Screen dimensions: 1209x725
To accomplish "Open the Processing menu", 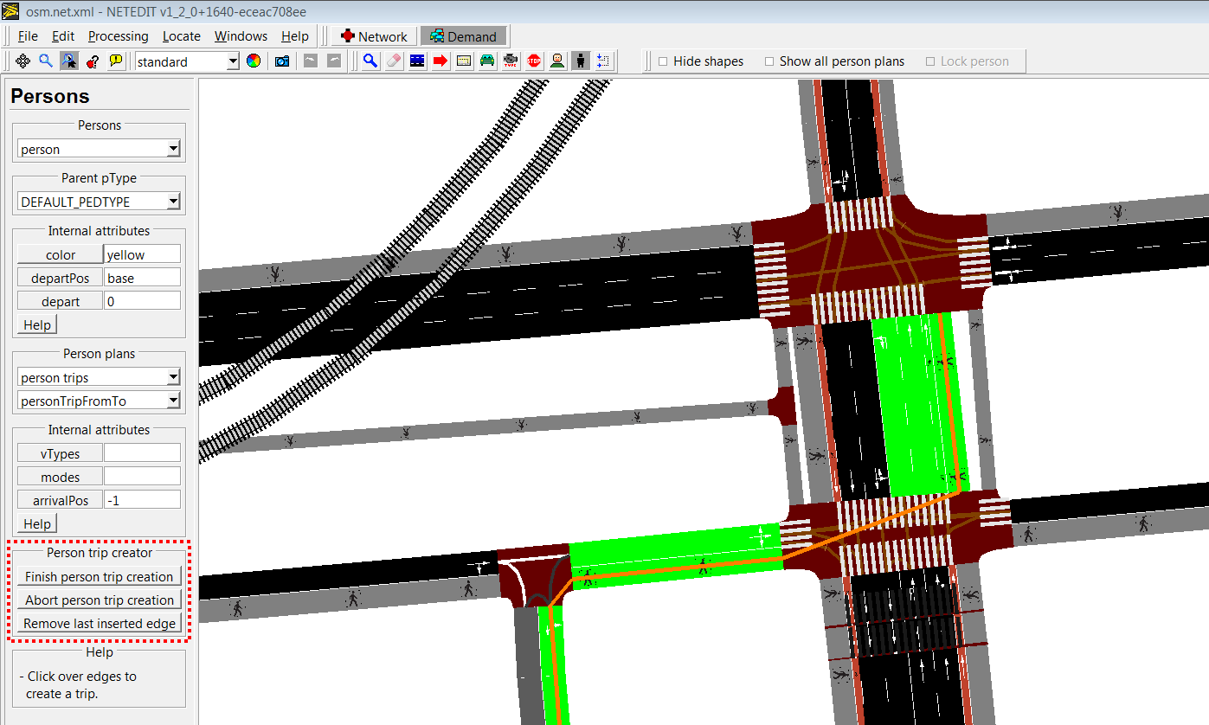I will [118, 36].
